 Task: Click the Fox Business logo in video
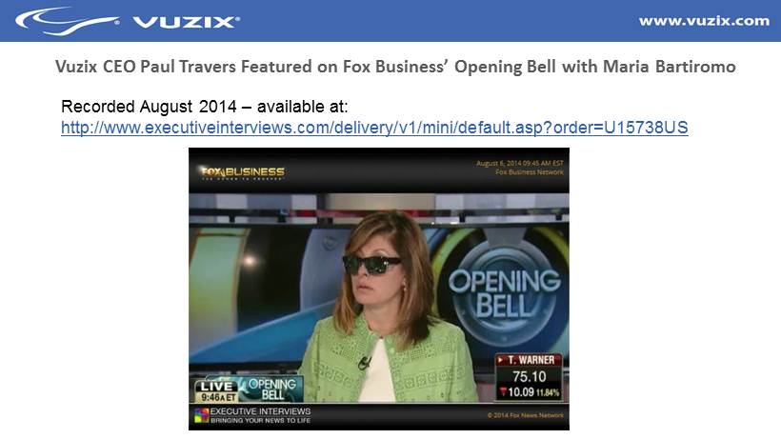pos(243,172)
